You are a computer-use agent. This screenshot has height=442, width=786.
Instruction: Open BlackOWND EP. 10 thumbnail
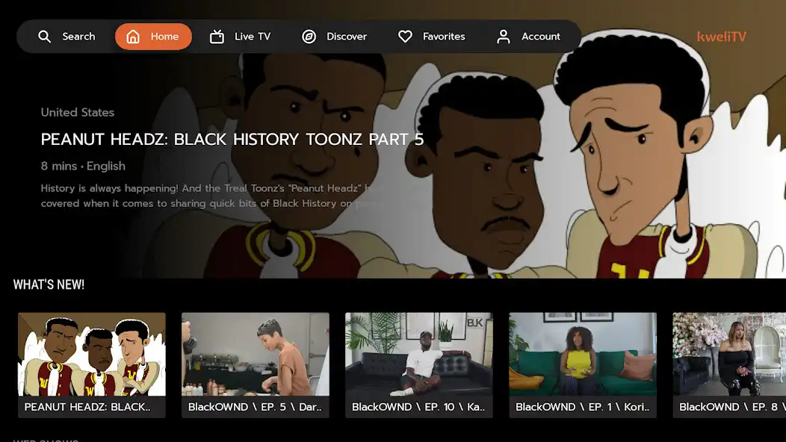pos(419,355)
